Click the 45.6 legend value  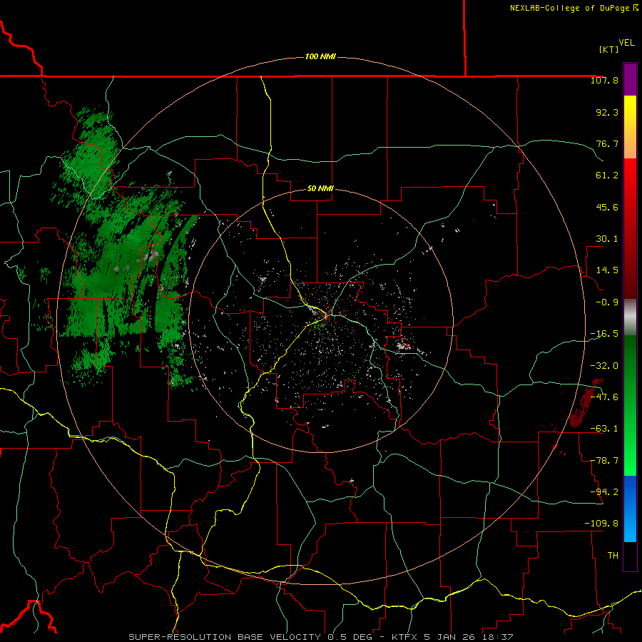pos(607,207)
